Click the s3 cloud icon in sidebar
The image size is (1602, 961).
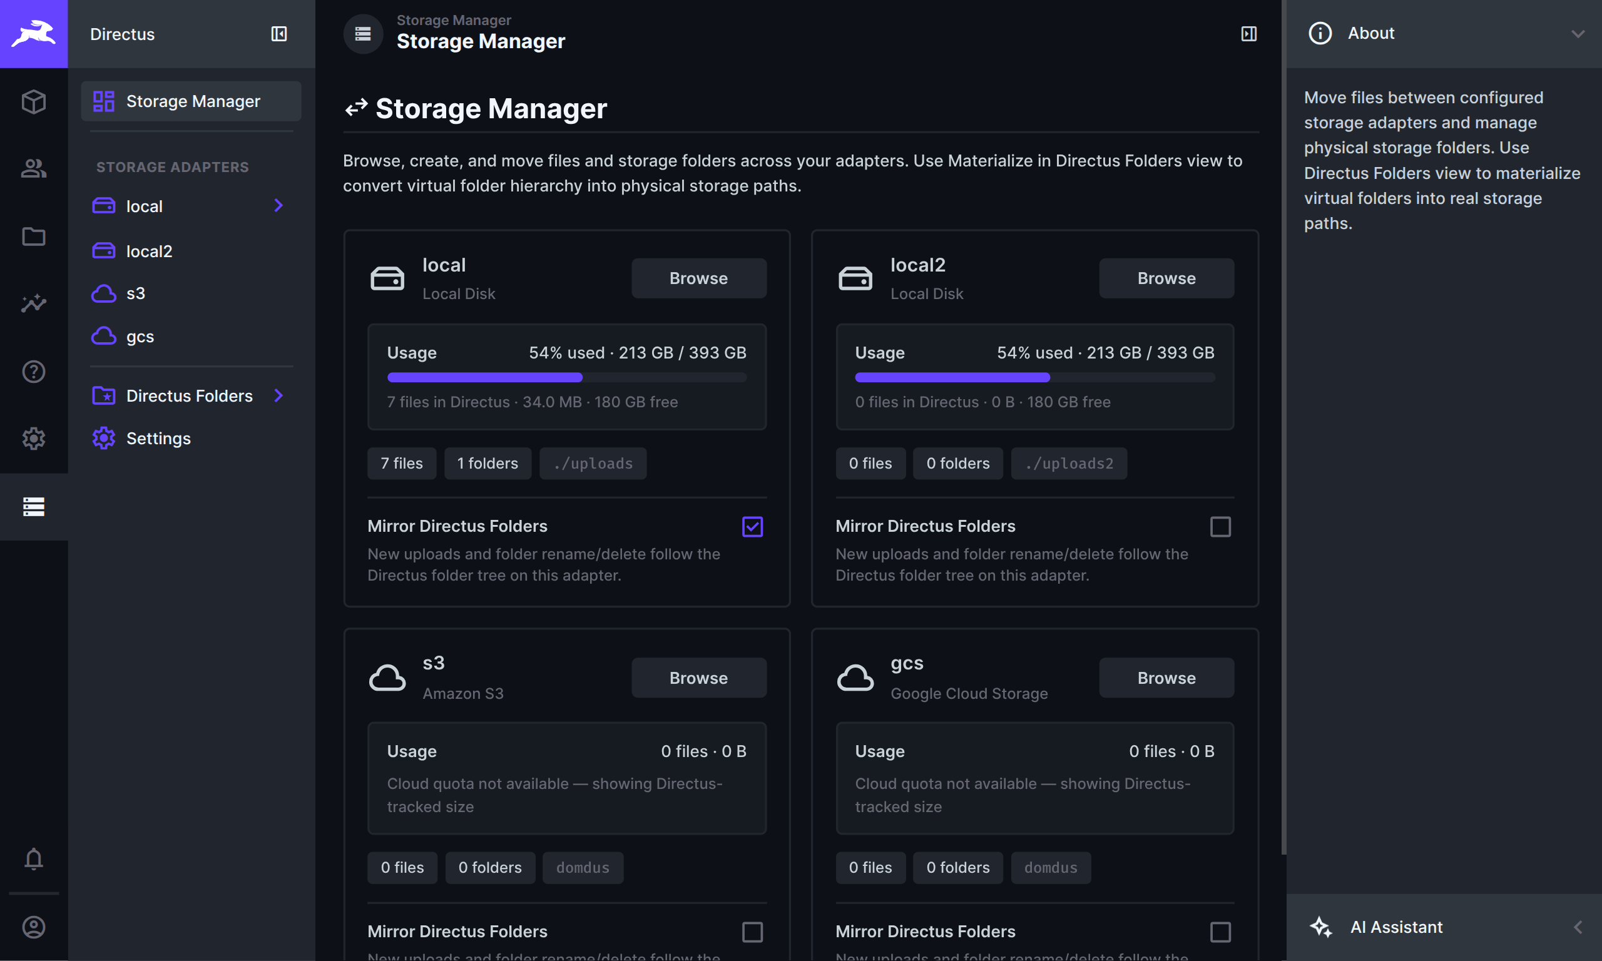tap(104, 293)
